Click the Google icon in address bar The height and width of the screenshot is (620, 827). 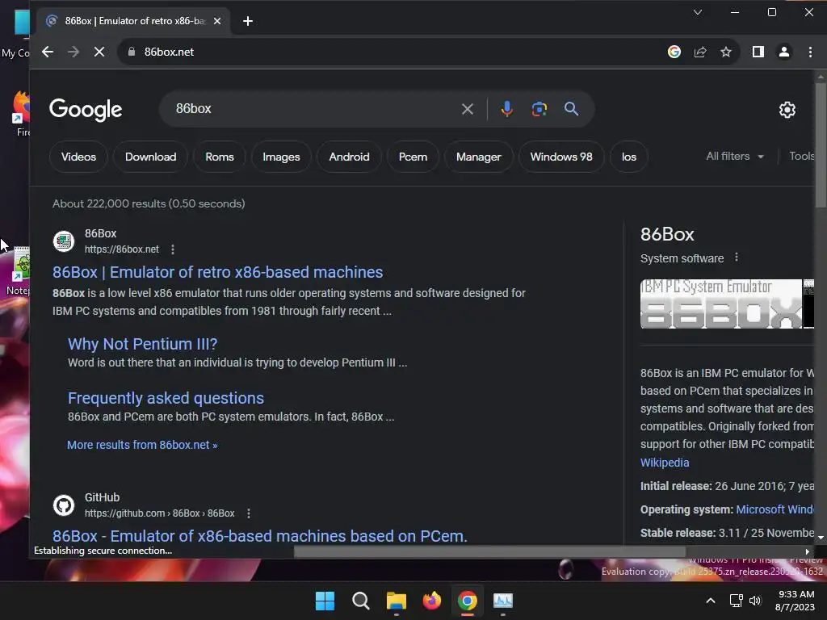point(674,52)
